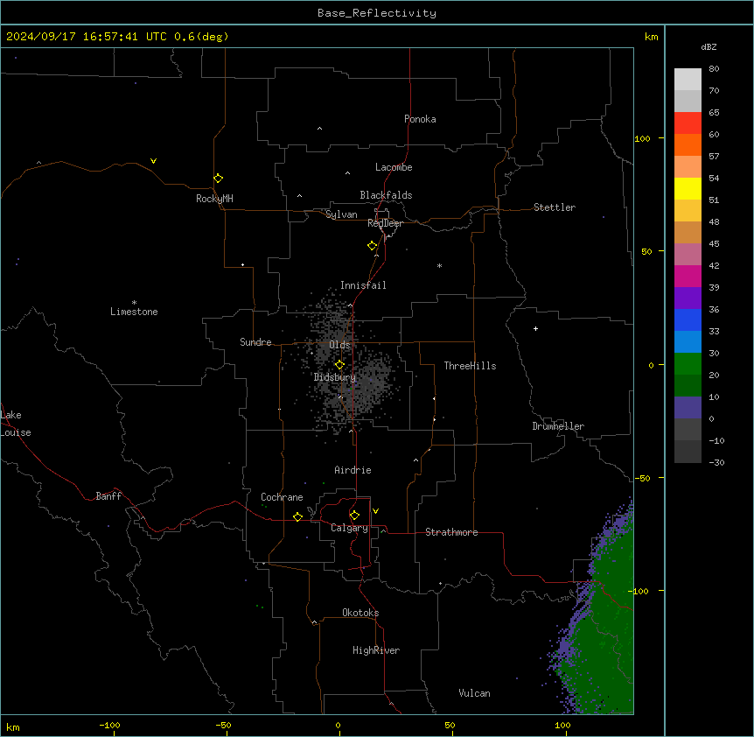The height and width of the screenshot is (737, 754).
Task: Click the white plus marker northwest of Drumheller
Action: (x=535, y=328)
